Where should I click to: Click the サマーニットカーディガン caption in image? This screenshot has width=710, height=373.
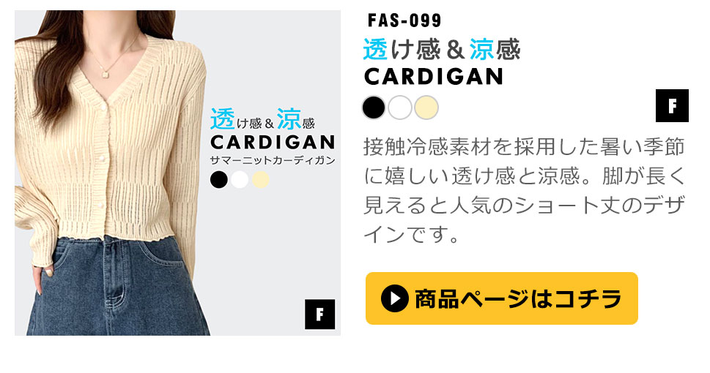click(273, 160)
